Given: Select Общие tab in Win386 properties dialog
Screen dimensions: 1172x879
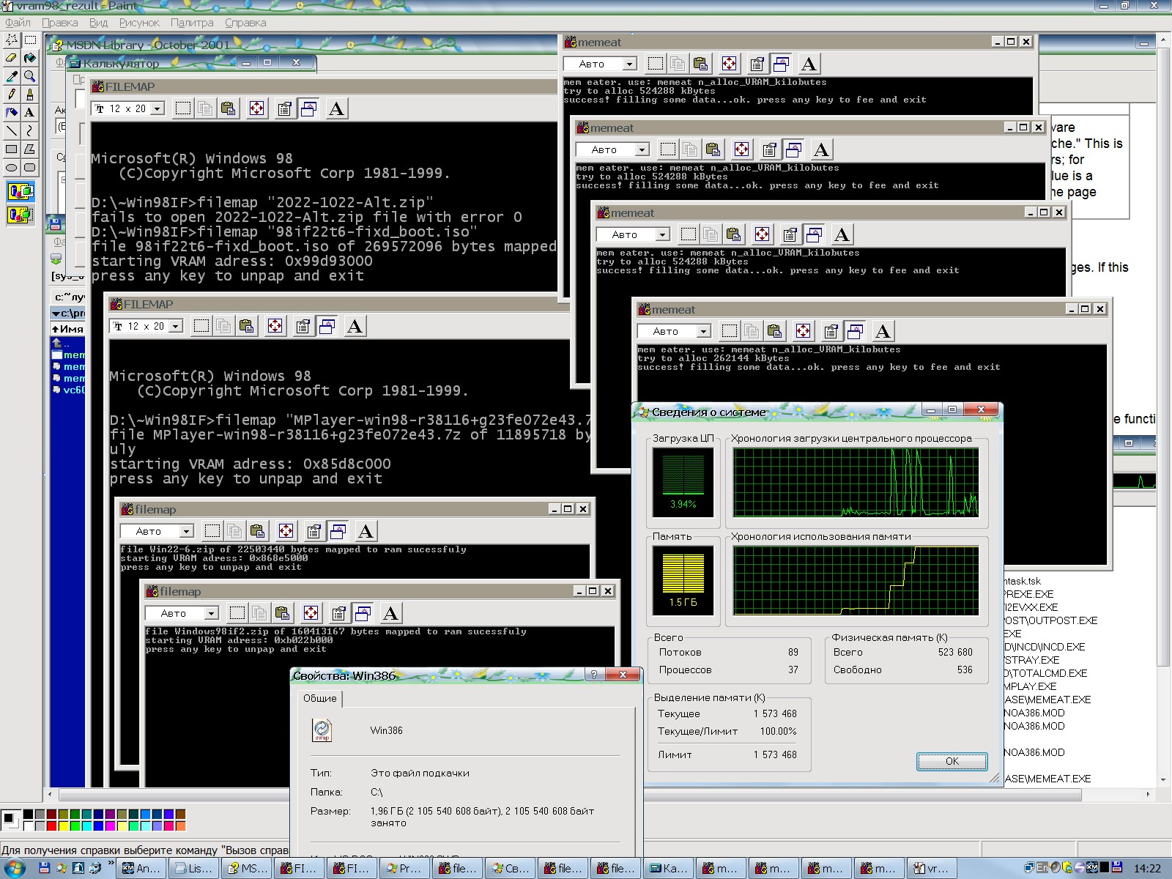Looking at the screenshot, I should click(x=320, y=698).
